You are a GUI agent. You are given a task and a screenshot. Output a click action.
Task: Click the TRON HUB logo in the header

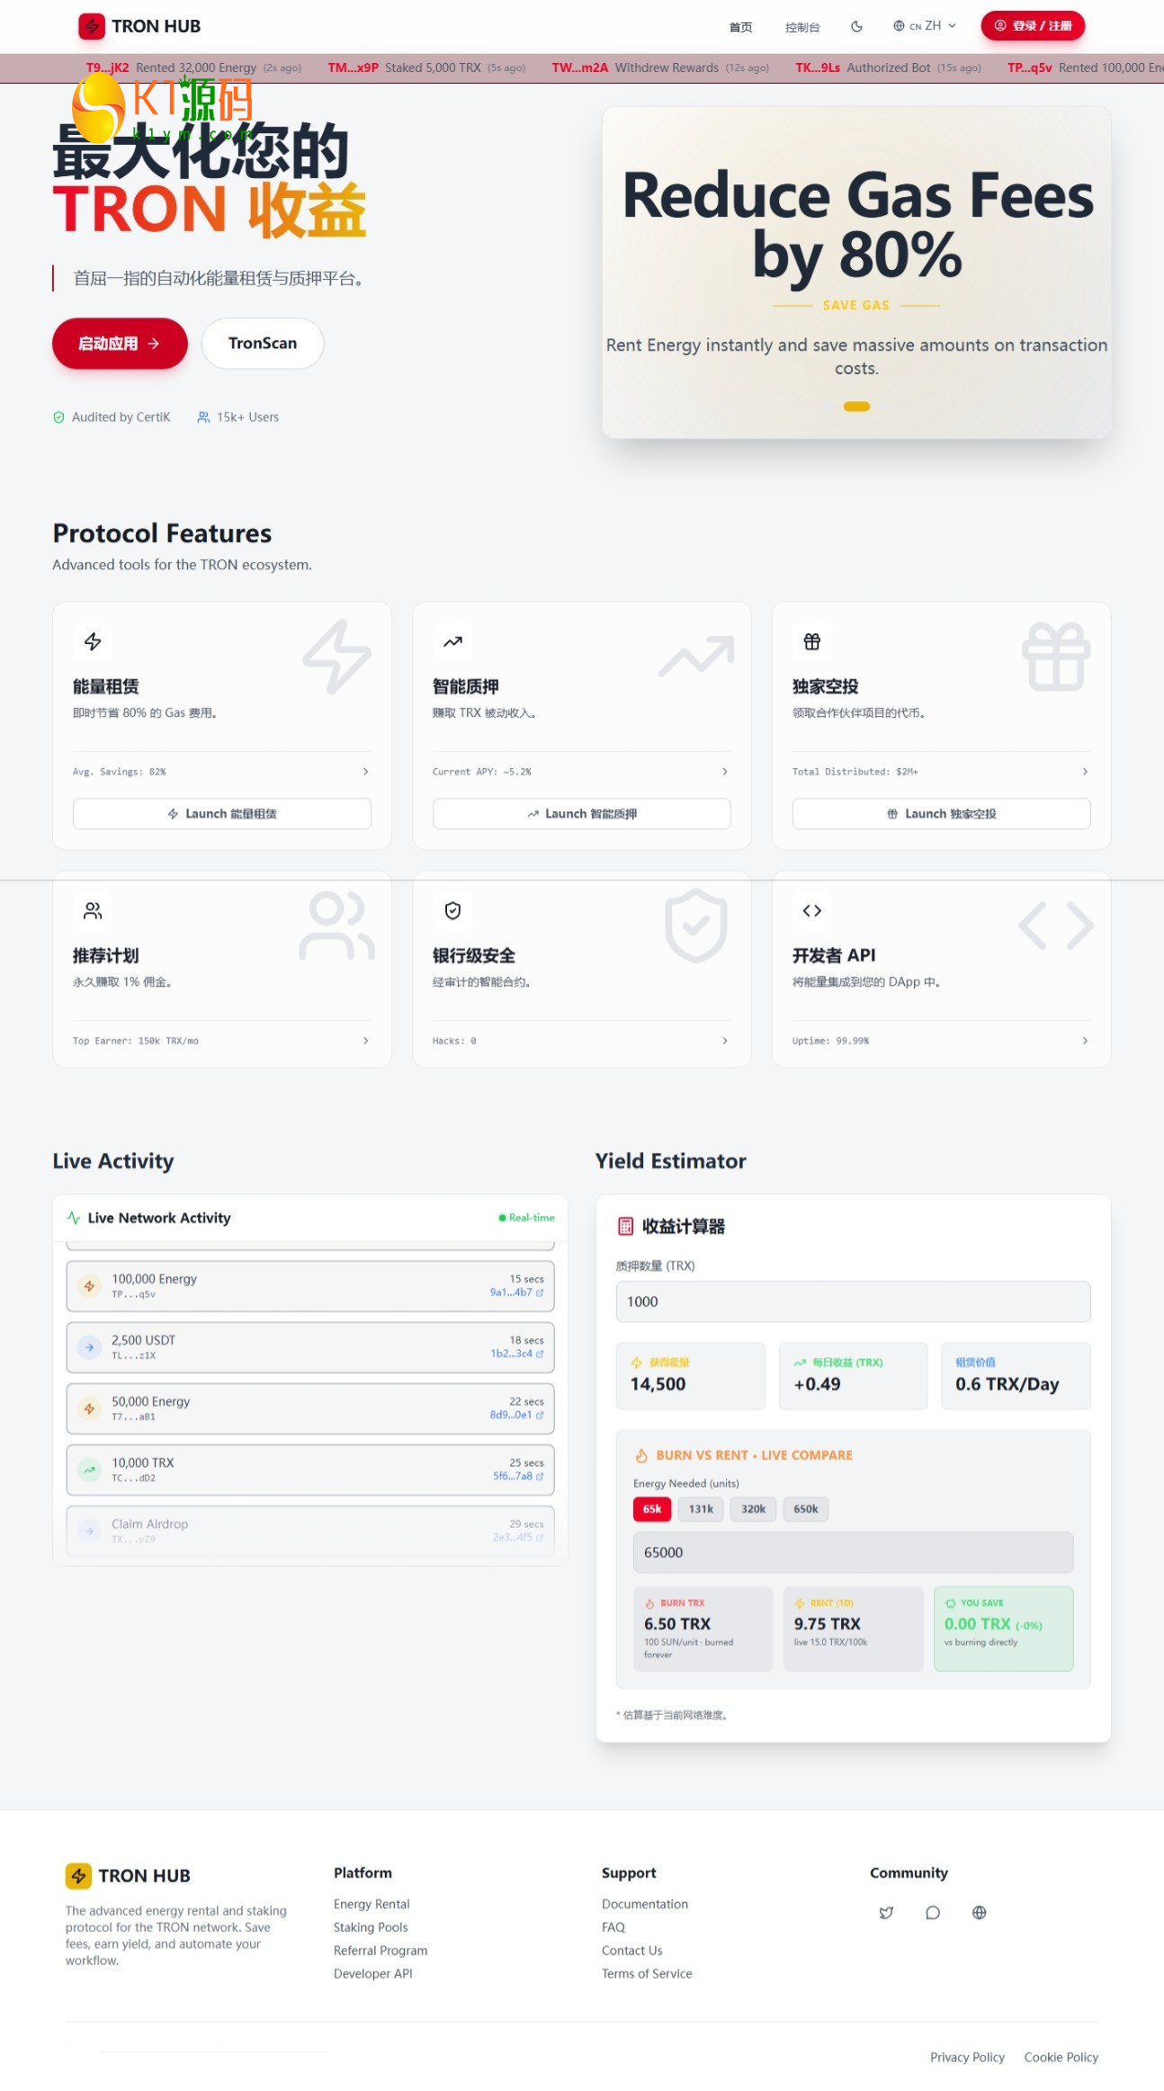139,26
